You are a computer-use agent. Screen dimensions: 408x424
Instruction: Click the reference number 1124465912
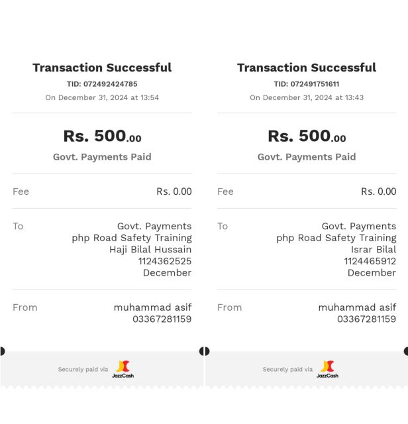click(370, 261)
